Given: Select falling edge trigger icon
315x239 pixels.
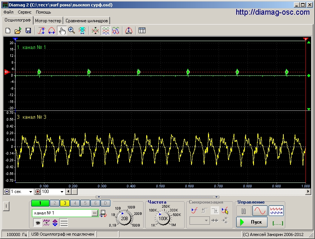Looking at the screenshot, I should click(215, 211).
